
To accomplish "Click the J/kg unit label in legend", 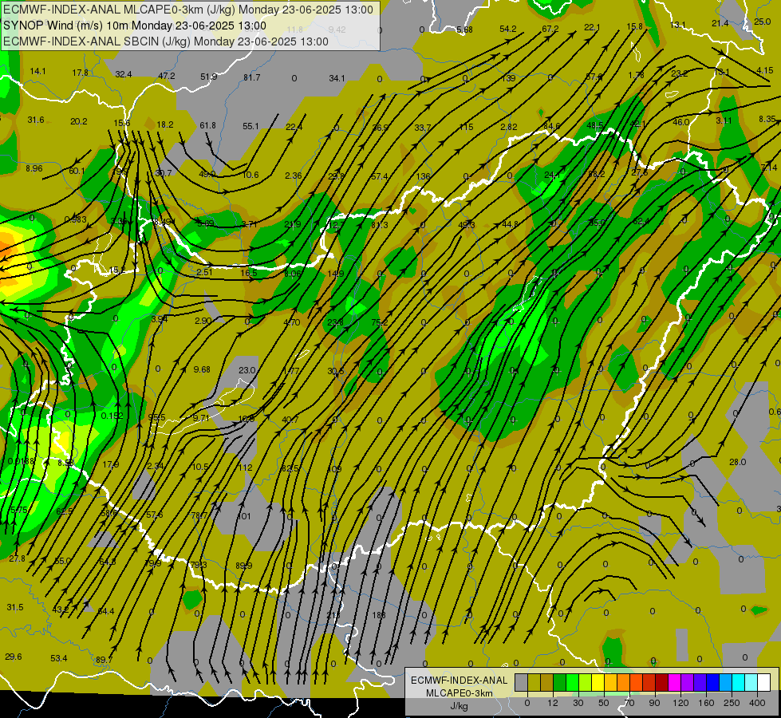I will (x=459, y=706).
